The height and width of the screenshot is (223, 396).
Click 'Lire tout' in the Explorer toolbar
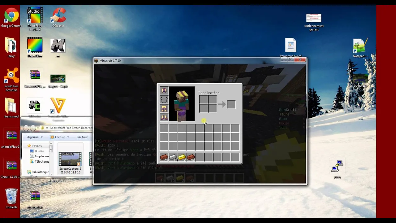82,137
